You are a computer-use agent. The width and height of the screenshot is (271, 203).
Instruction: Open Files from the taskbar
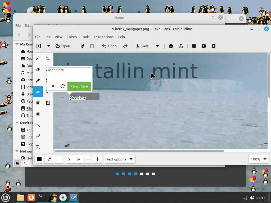(x=21, y=198)
